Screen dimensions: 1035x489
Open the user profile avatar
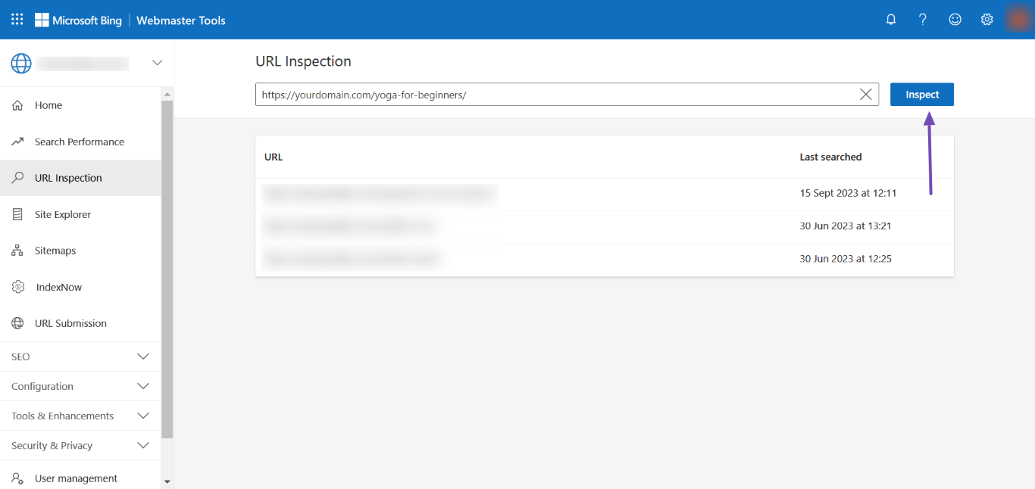click(x=1018, y=20)
